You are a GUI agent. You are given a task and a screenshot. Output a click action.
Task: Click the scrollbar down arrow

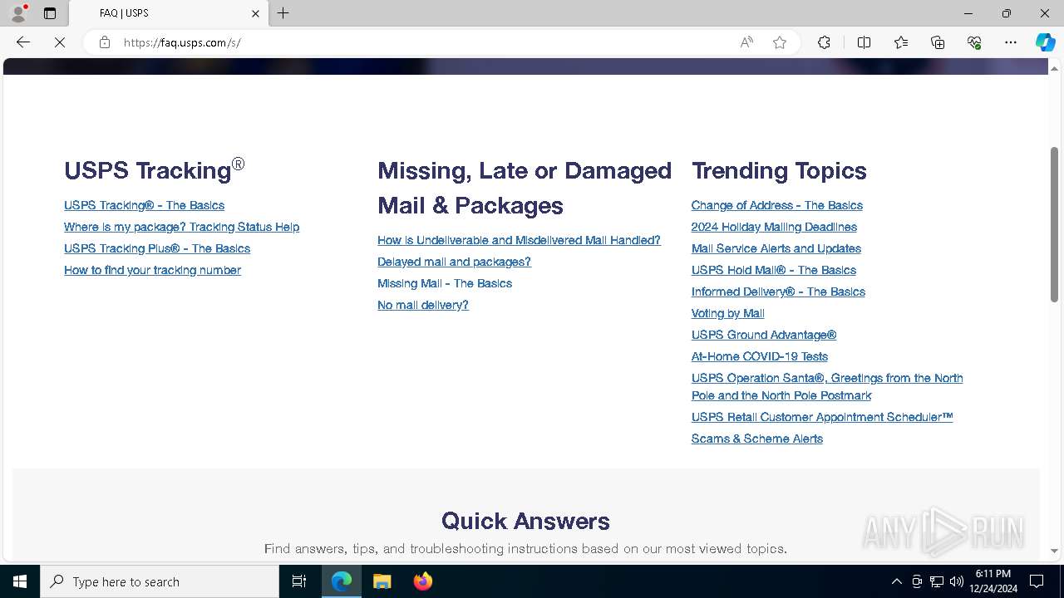(1054, 551)
